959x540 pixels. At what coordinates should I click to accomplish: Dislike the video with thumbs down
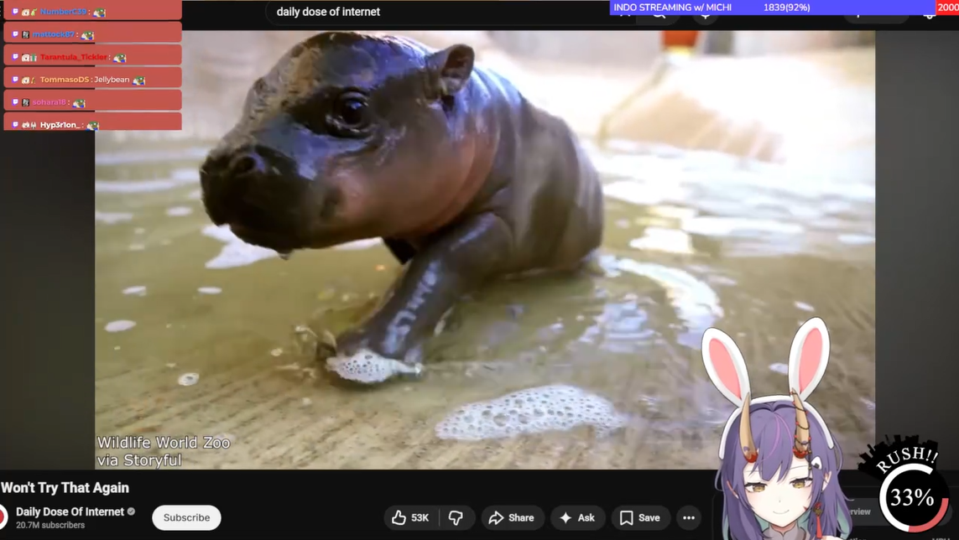tap(456, 518)
